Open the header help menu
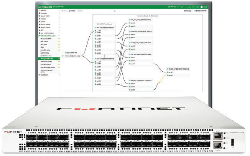The image size is (250, 156). click(x=193, y=7)
